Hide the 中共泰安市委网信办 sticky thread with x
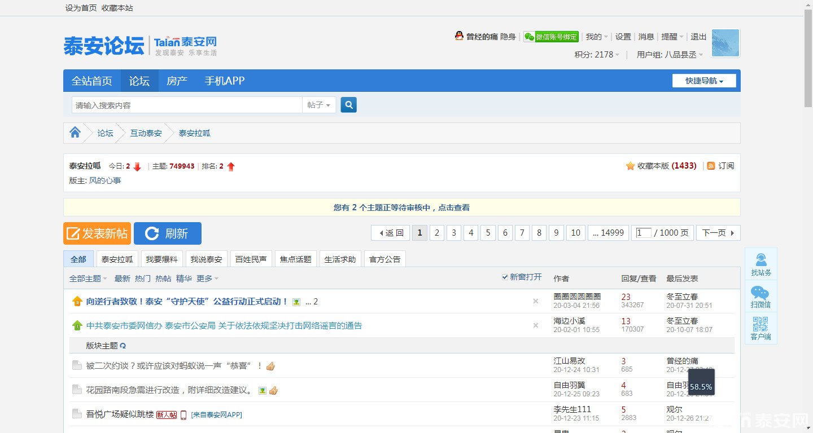 pyautogui.click(x=536, y=325)
